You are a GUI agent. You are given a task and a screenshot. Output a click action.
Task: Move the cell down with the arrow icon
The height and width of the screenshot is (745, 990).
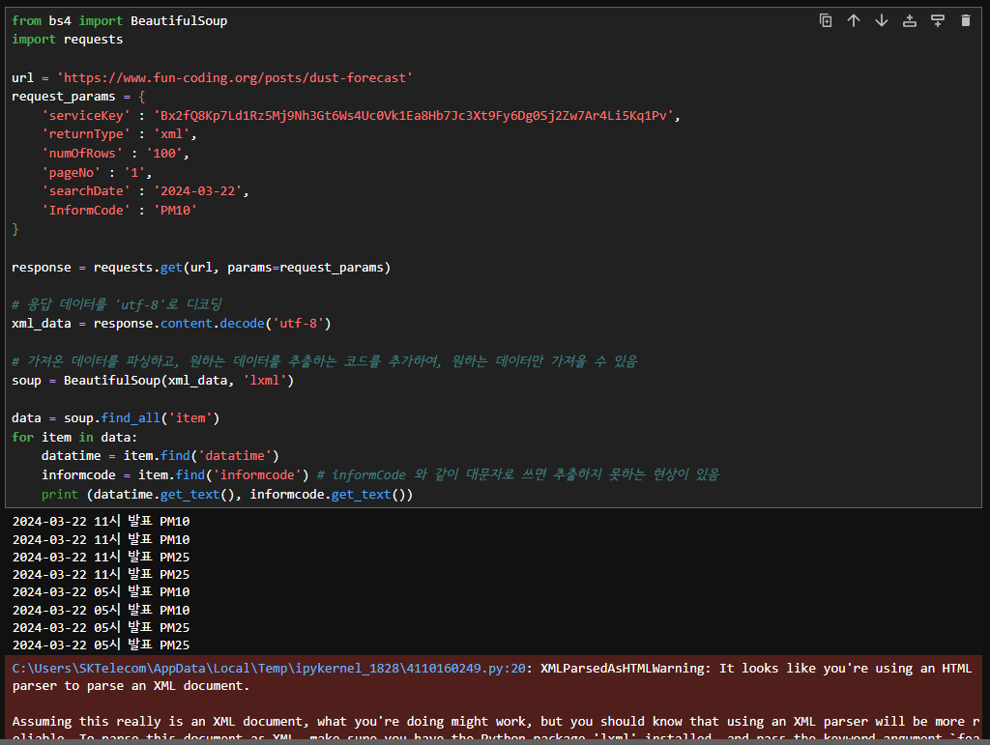tap(882, 21)
